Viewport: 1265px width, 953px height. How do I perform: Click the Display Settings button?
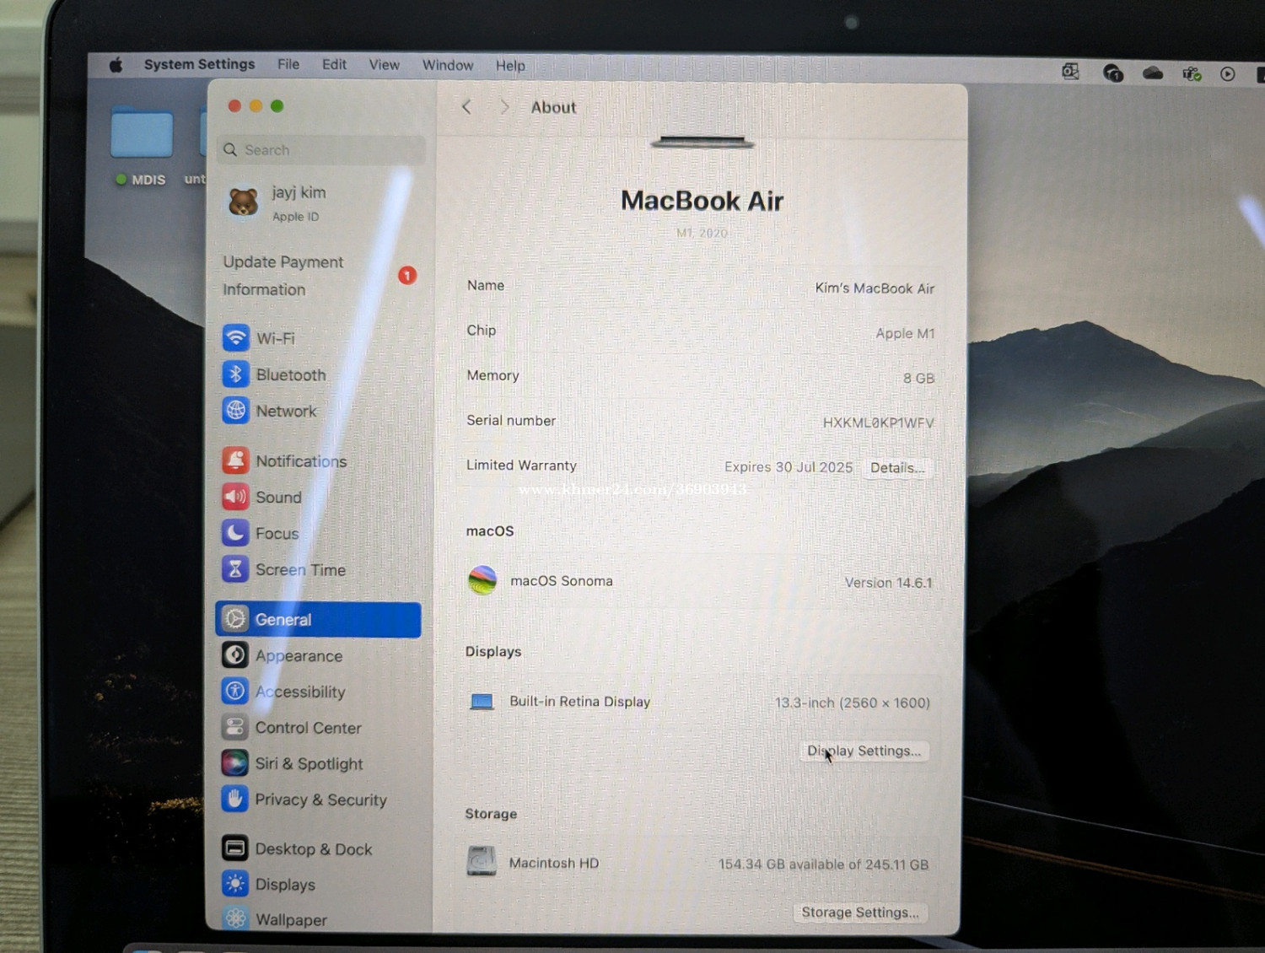pyautogui.click(x=864, y=751)
